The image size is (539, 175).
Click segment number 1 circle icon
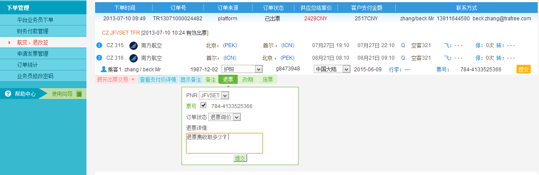coord(99,45)
